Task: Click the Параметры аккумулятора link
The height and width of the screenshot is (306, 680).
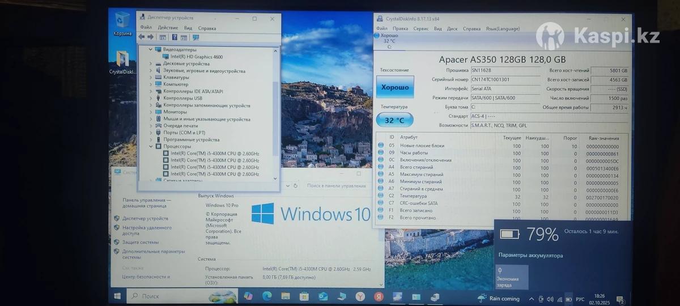Action: 530,256
